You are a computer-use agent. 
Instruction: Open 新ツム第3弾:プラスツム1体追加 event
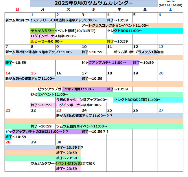click(139, 52)
